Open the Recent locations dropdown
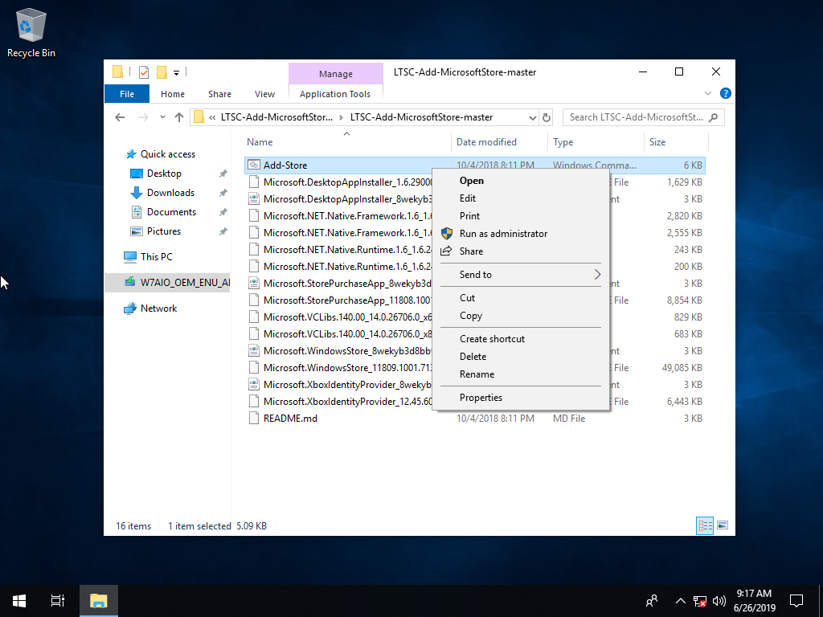This screenshot has width=823, height=617. pyautogui.click(x=162, y=117)
